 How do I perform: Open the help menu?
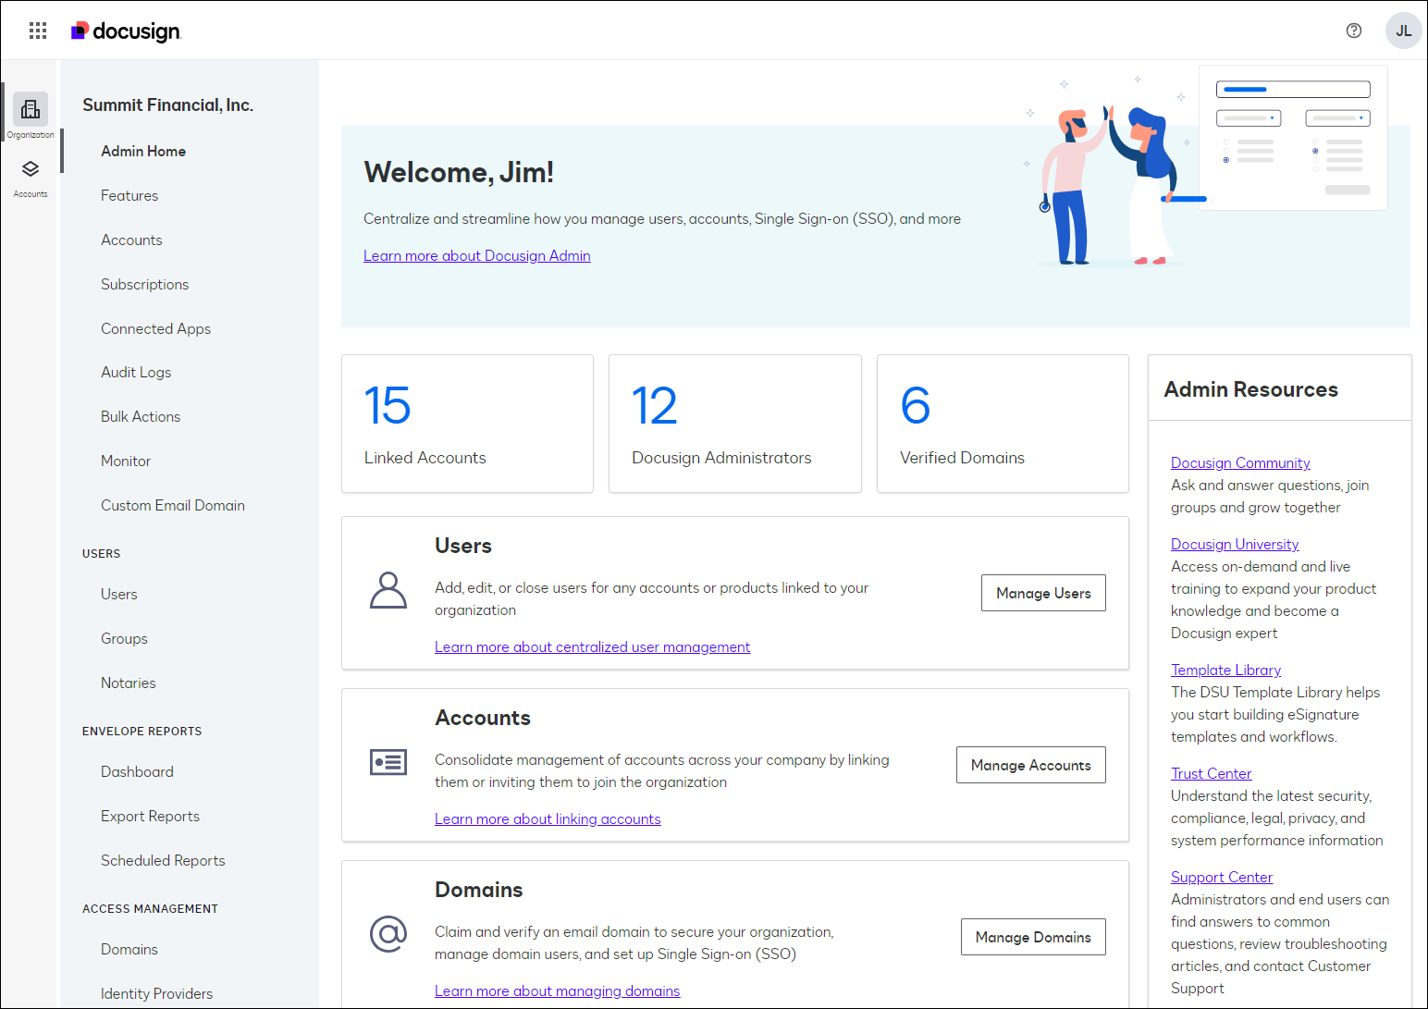[x=1353, y=31]
